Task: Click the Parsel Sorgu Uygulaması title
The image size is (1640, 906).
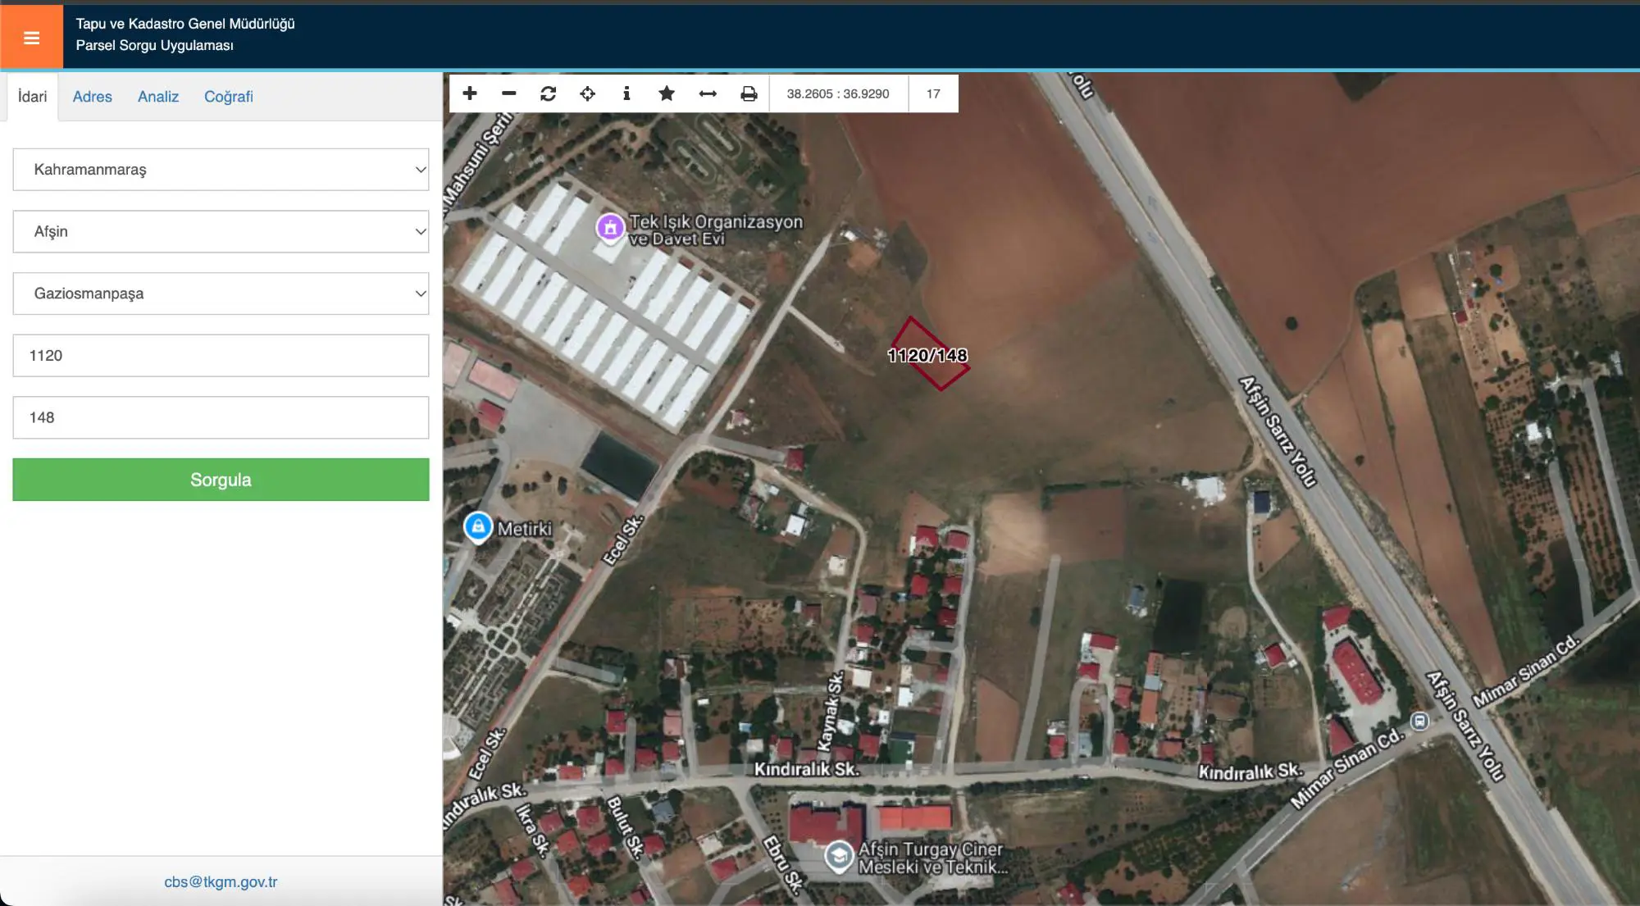Action: pos(155,46)
